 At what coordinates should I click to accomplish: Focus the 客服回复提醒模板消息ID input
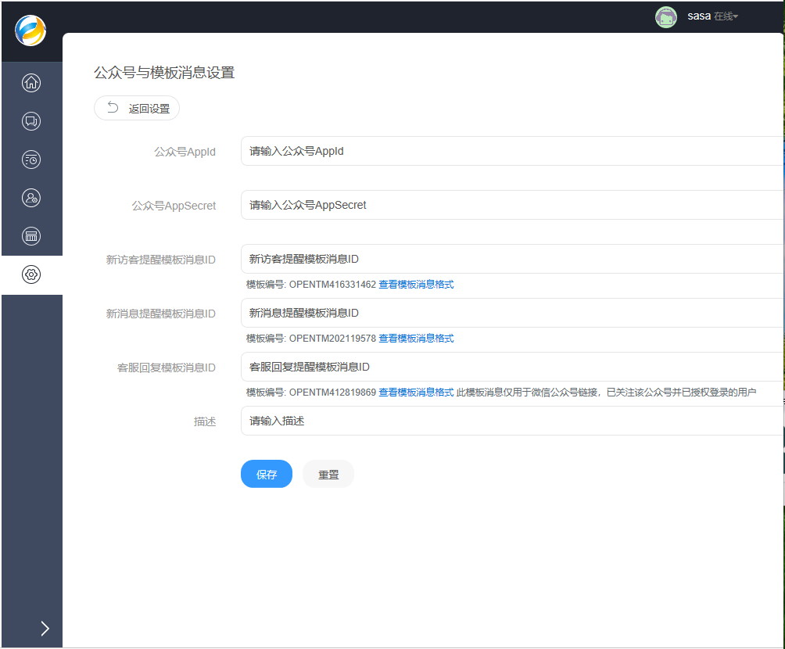[x=512, y=367]
